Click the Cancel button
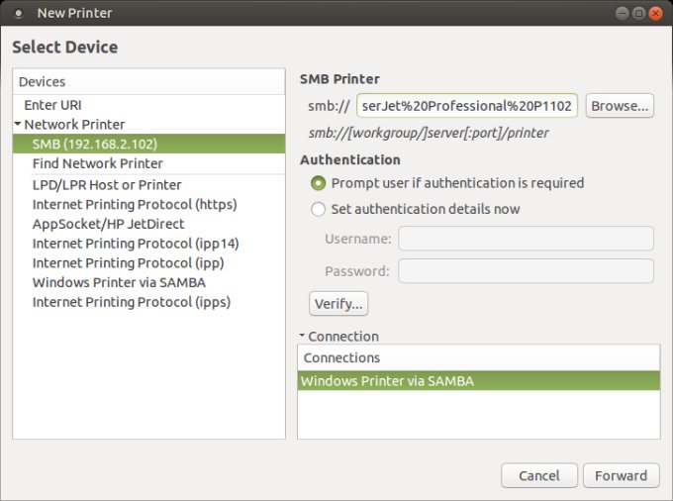 pyautogui.click(x=538, y=476)
